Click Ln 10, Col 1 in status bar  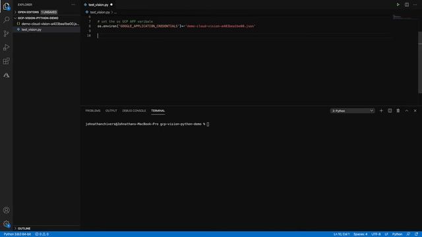pos(342,234)
